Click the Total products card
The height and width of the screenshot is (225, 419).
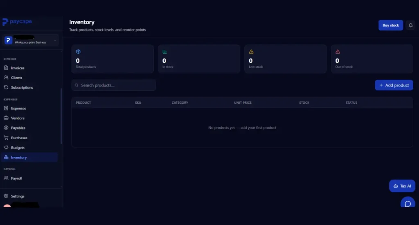(113, 59)
